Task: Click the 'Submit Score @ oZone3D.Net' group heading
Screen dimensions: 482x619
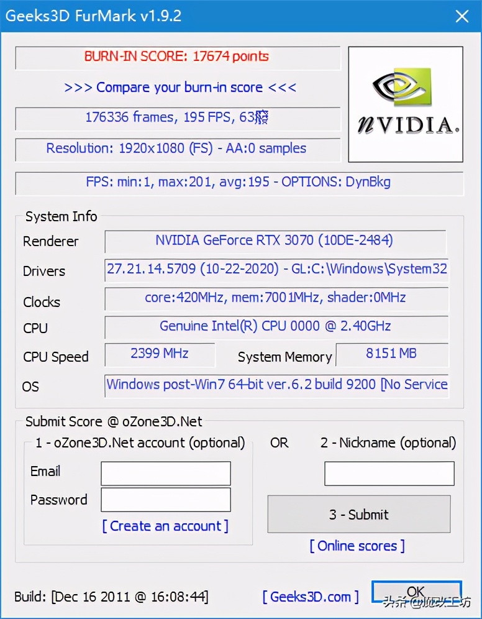Action: pos(114,421)
